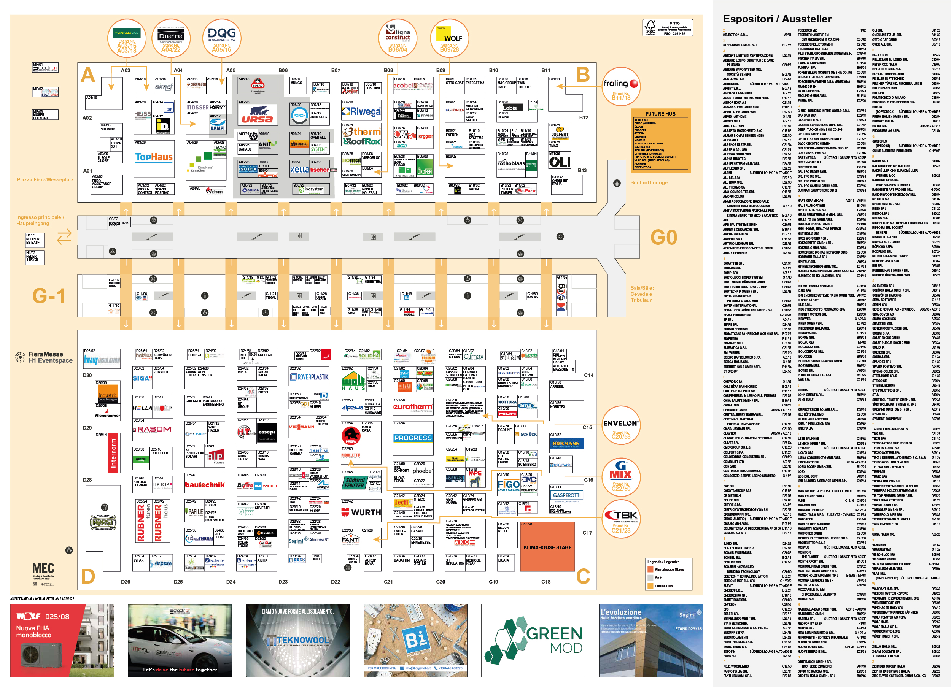Click the FieraMesse H1 Eventspace logo
The height and width of the screenshot is (687, 951).
pyautogui.click(x=44, y=357)
